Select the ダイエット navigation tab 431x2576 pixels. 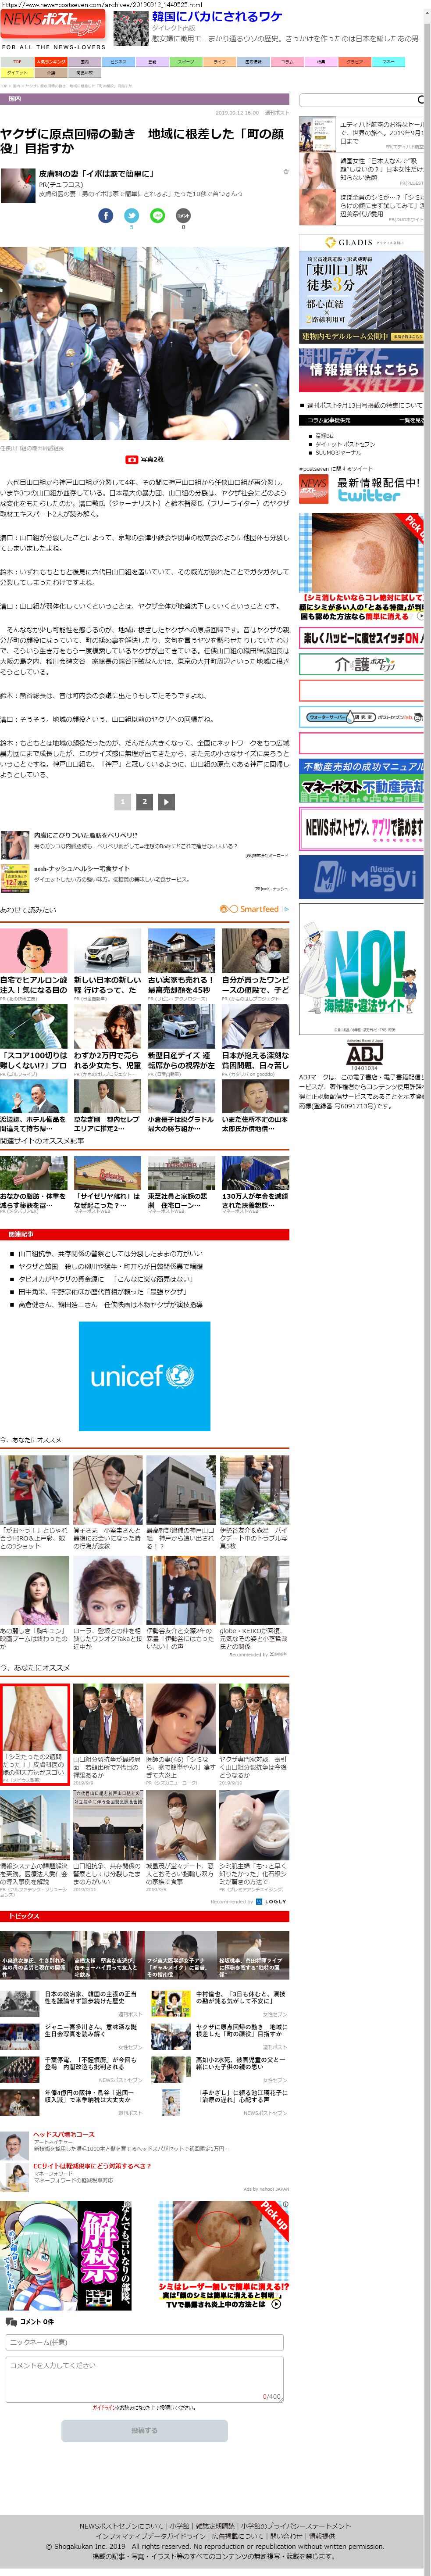point(17,73)
